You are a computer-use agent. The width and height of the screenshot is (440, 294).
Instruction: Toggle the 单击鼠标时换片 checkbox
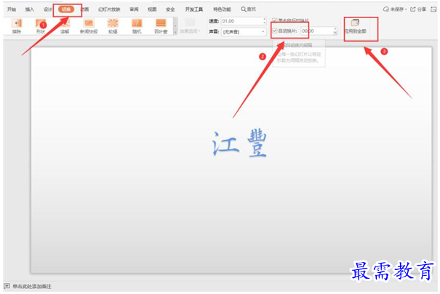pos(275,20)
